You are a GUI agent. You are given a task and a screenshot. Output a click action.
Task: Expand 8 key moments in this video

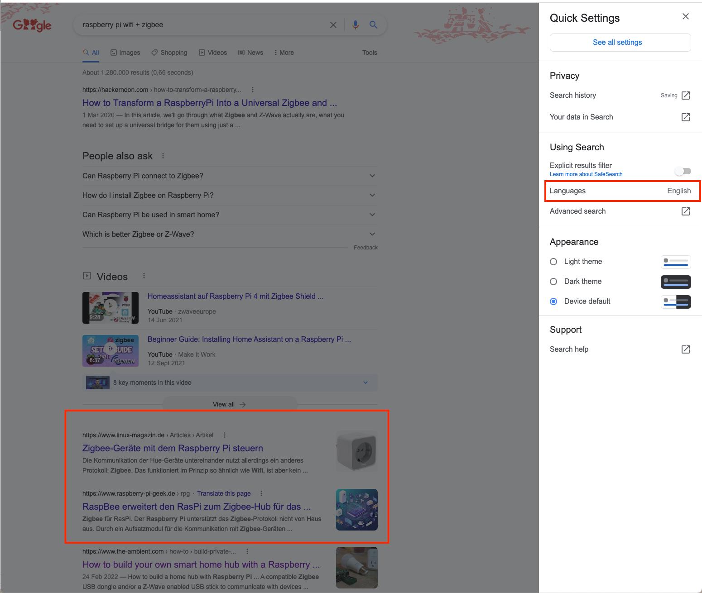click(230, 383)
